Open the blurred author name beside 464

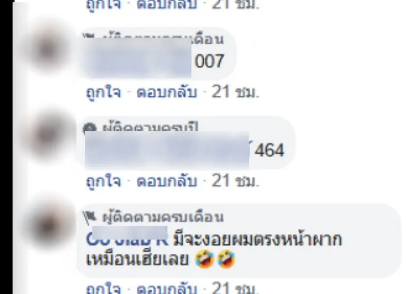coord(167,150)
